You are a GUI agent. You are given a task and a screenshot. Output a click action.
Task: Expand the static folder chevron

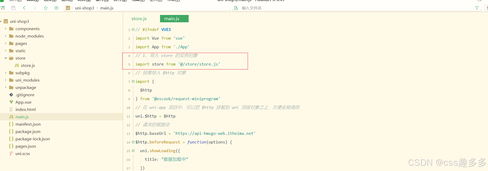(x=6, y=51)
